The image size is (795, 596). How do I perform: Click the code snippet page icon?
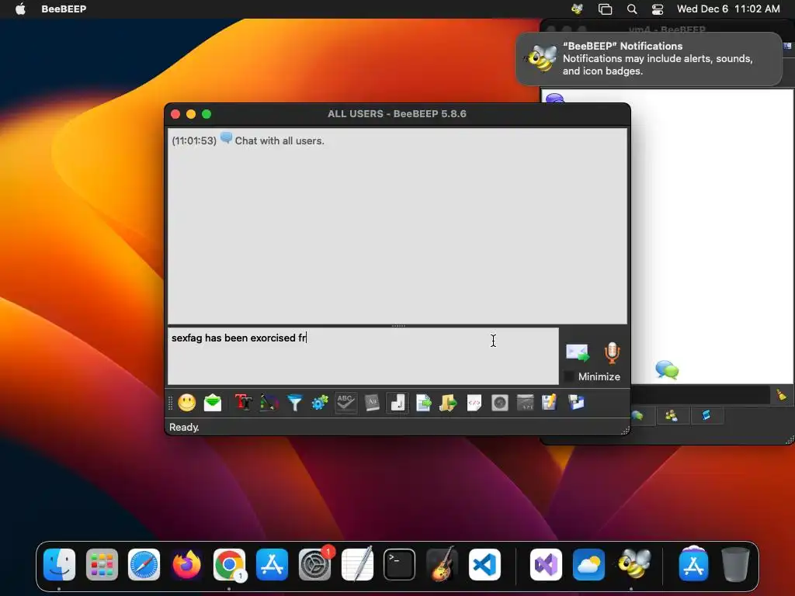474,403
